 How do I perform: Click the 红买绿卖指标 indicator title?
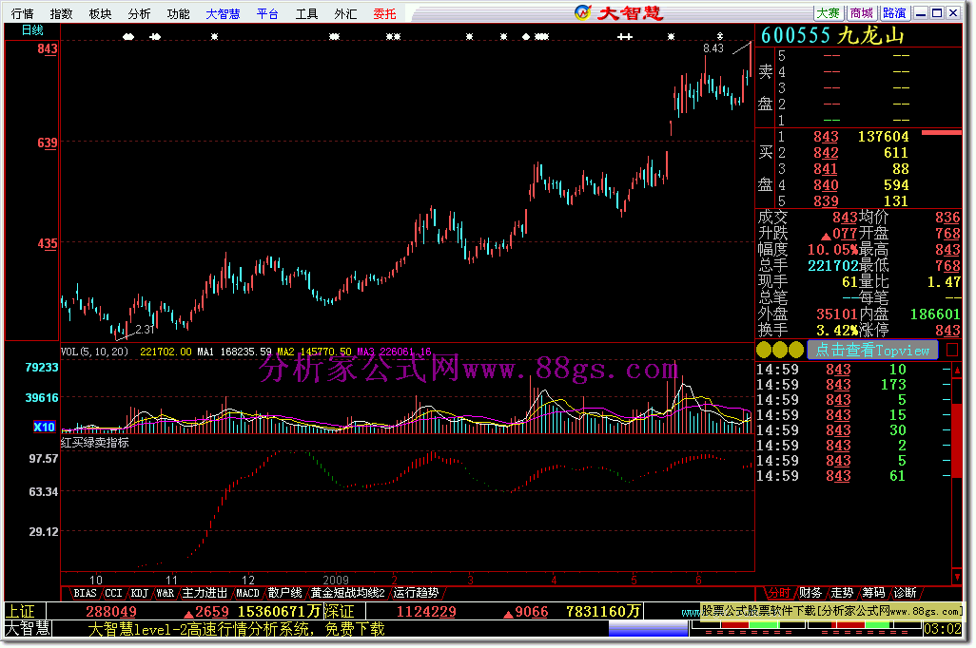[x=94, y=443]
